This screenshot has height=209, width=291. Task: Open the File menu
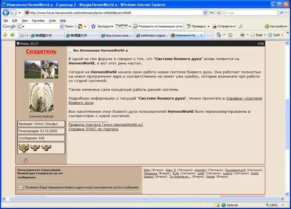(x=6, y=21)
